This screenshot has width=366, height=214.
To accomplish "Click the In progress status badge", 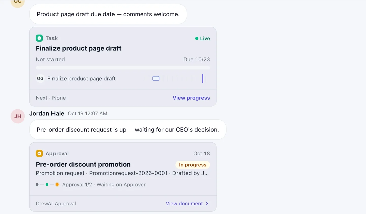I will [193, 165].
